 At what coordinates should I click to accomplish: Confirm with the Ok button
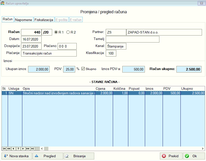(x=194, y=156)
